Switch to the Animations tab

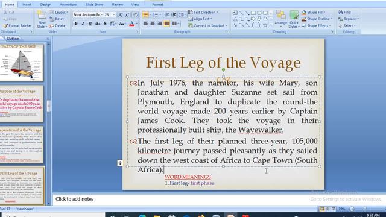(x=68, y=4)
